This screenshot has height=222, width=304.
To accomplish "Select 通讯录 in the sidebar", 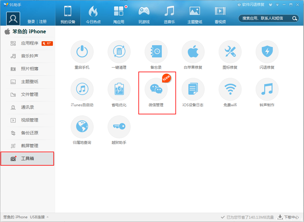I will click(x=28, y=107).
